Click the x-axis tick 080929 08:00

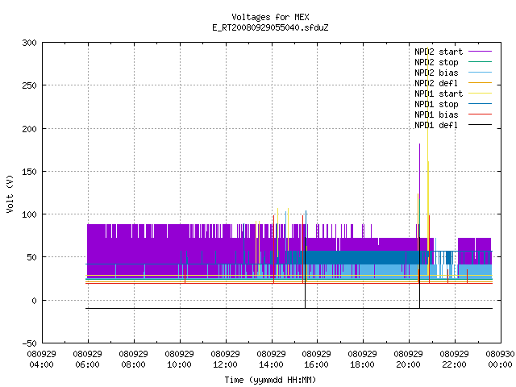pyautogui.click(x=133, y=360)
